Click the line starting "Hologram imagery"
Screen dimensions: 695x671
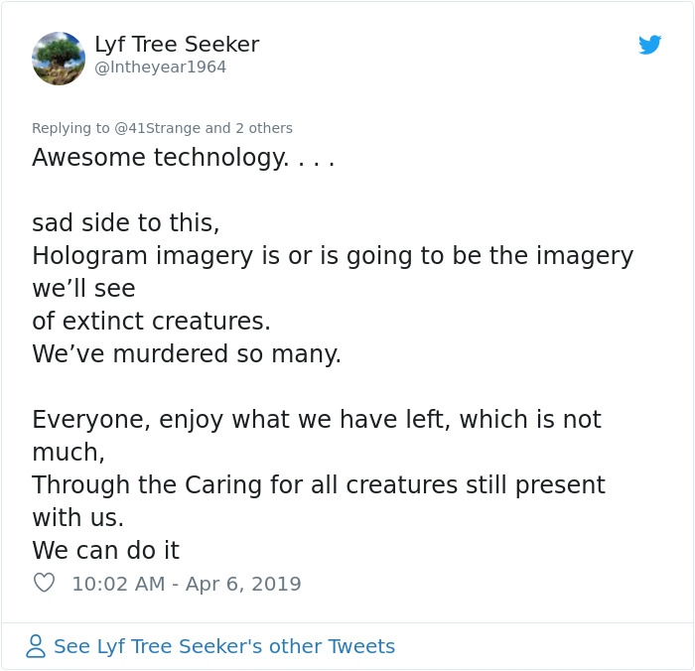(332, 255)
